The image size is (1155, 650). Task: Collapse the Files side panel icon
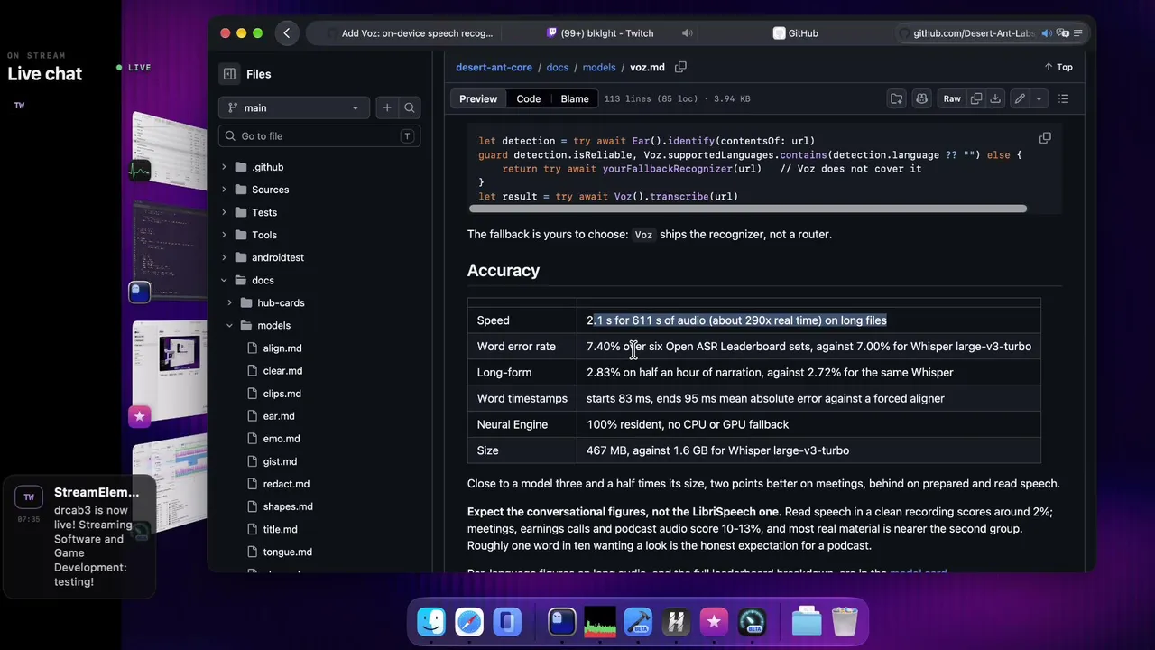click(x=229, y=74)
